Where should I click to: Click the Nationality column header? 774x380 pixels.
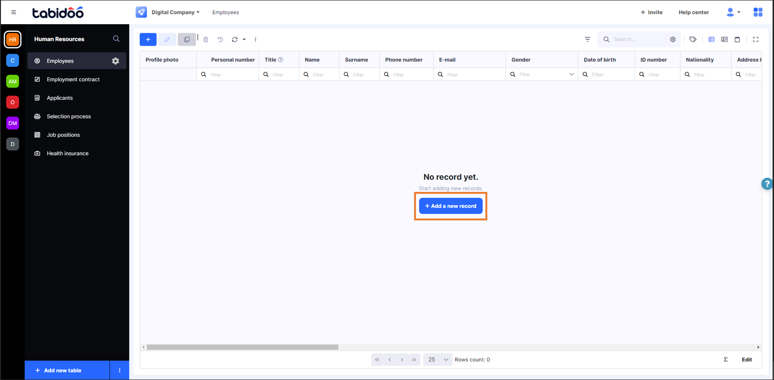tap(700, 60)
